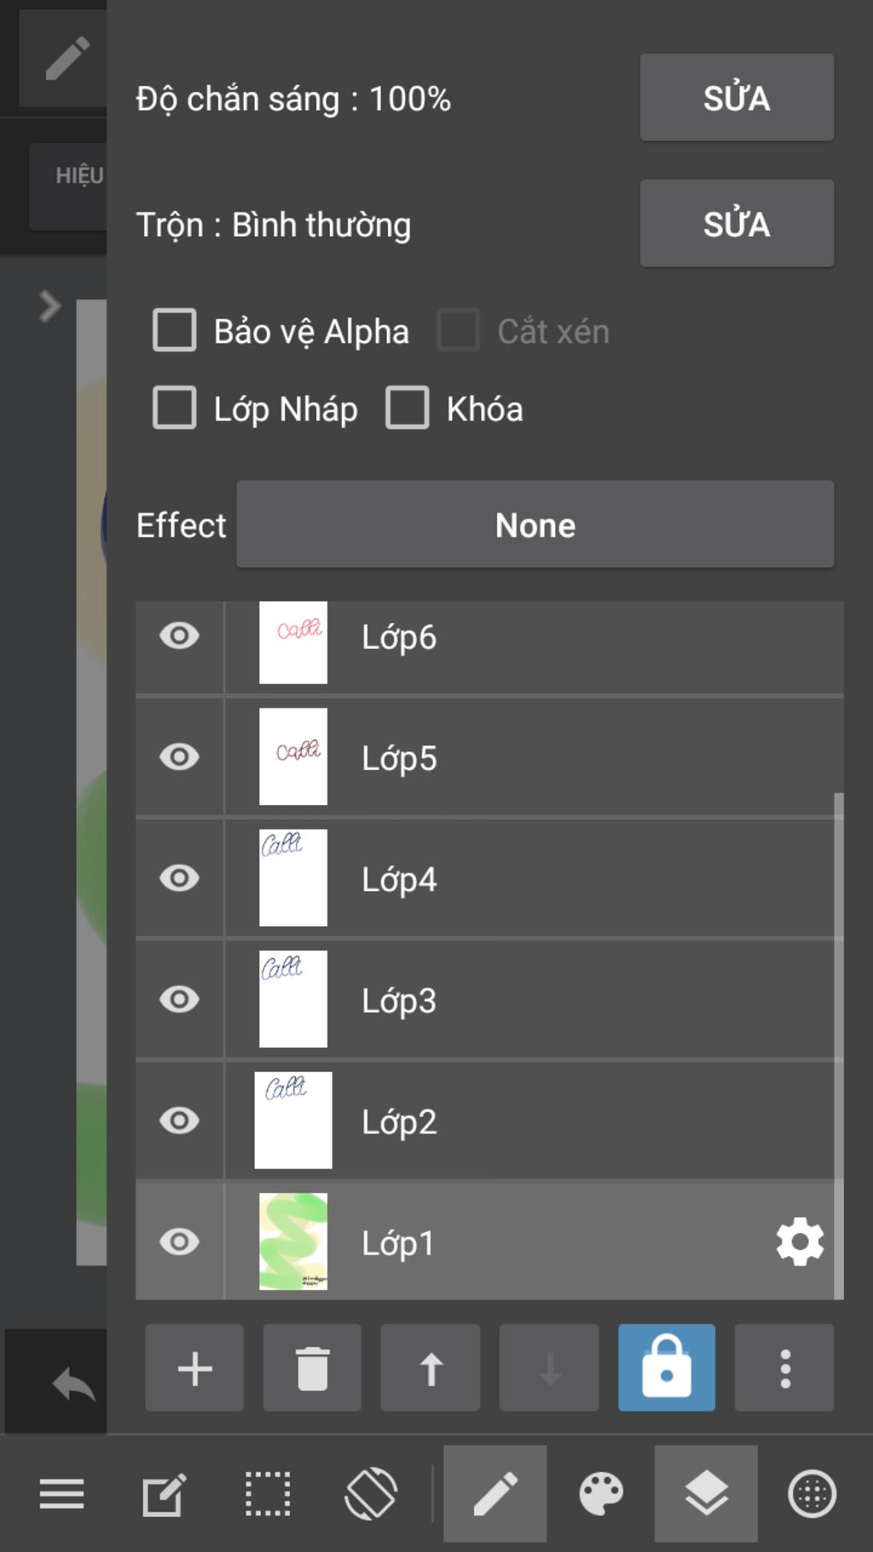
Task: Hide the Lớp6 layer via eye icon
Action: 179,636
